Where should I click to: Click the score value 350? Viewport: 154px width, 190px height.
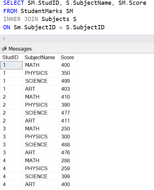[x=65, y=73]
